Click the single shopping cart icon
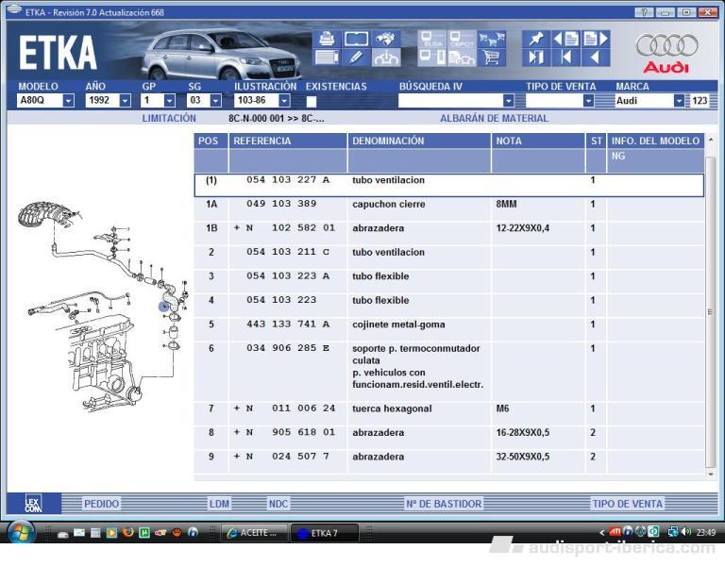The width and height of the screenshot is (725, 566). point(491,58)
